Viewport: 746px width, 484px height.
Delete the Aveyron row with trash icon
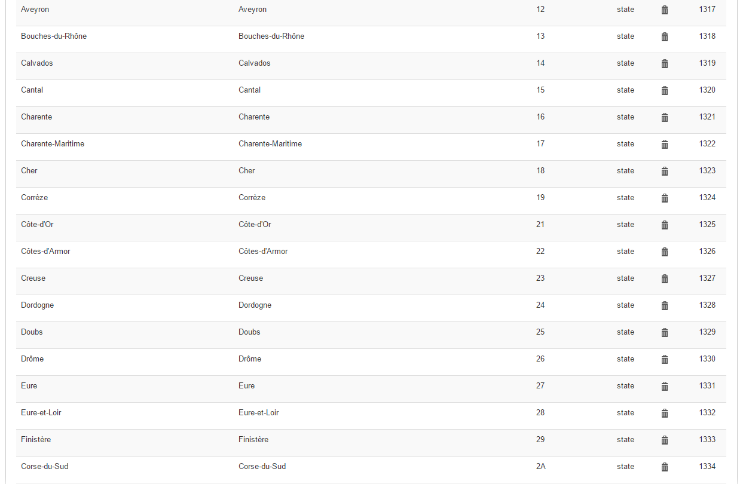click(665, 10)
